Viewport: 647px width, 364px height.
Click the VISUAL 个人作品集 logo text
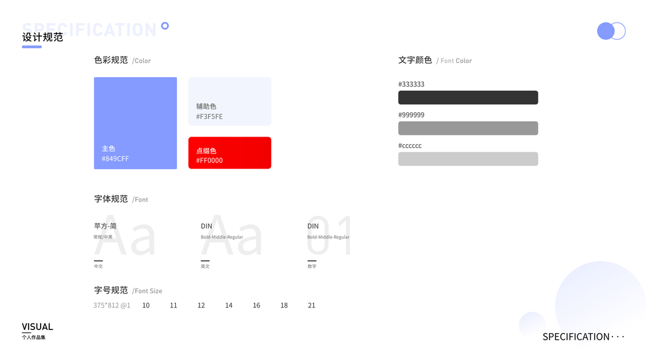[37, 330]
